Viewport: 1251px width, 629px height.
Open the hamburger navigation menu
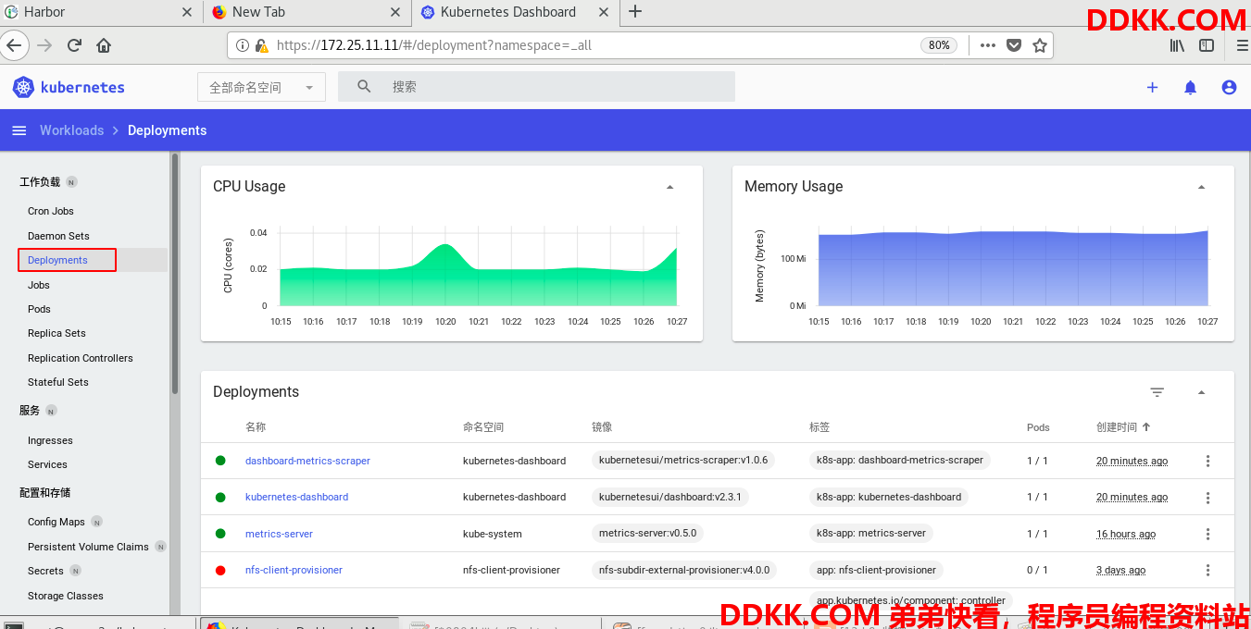pyautogui.click(x=19, y=130)
